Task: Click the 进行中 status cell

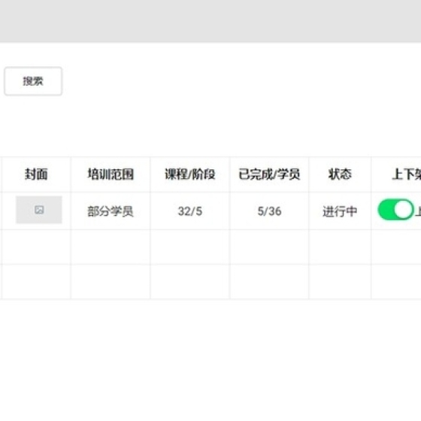Action: 340,211
